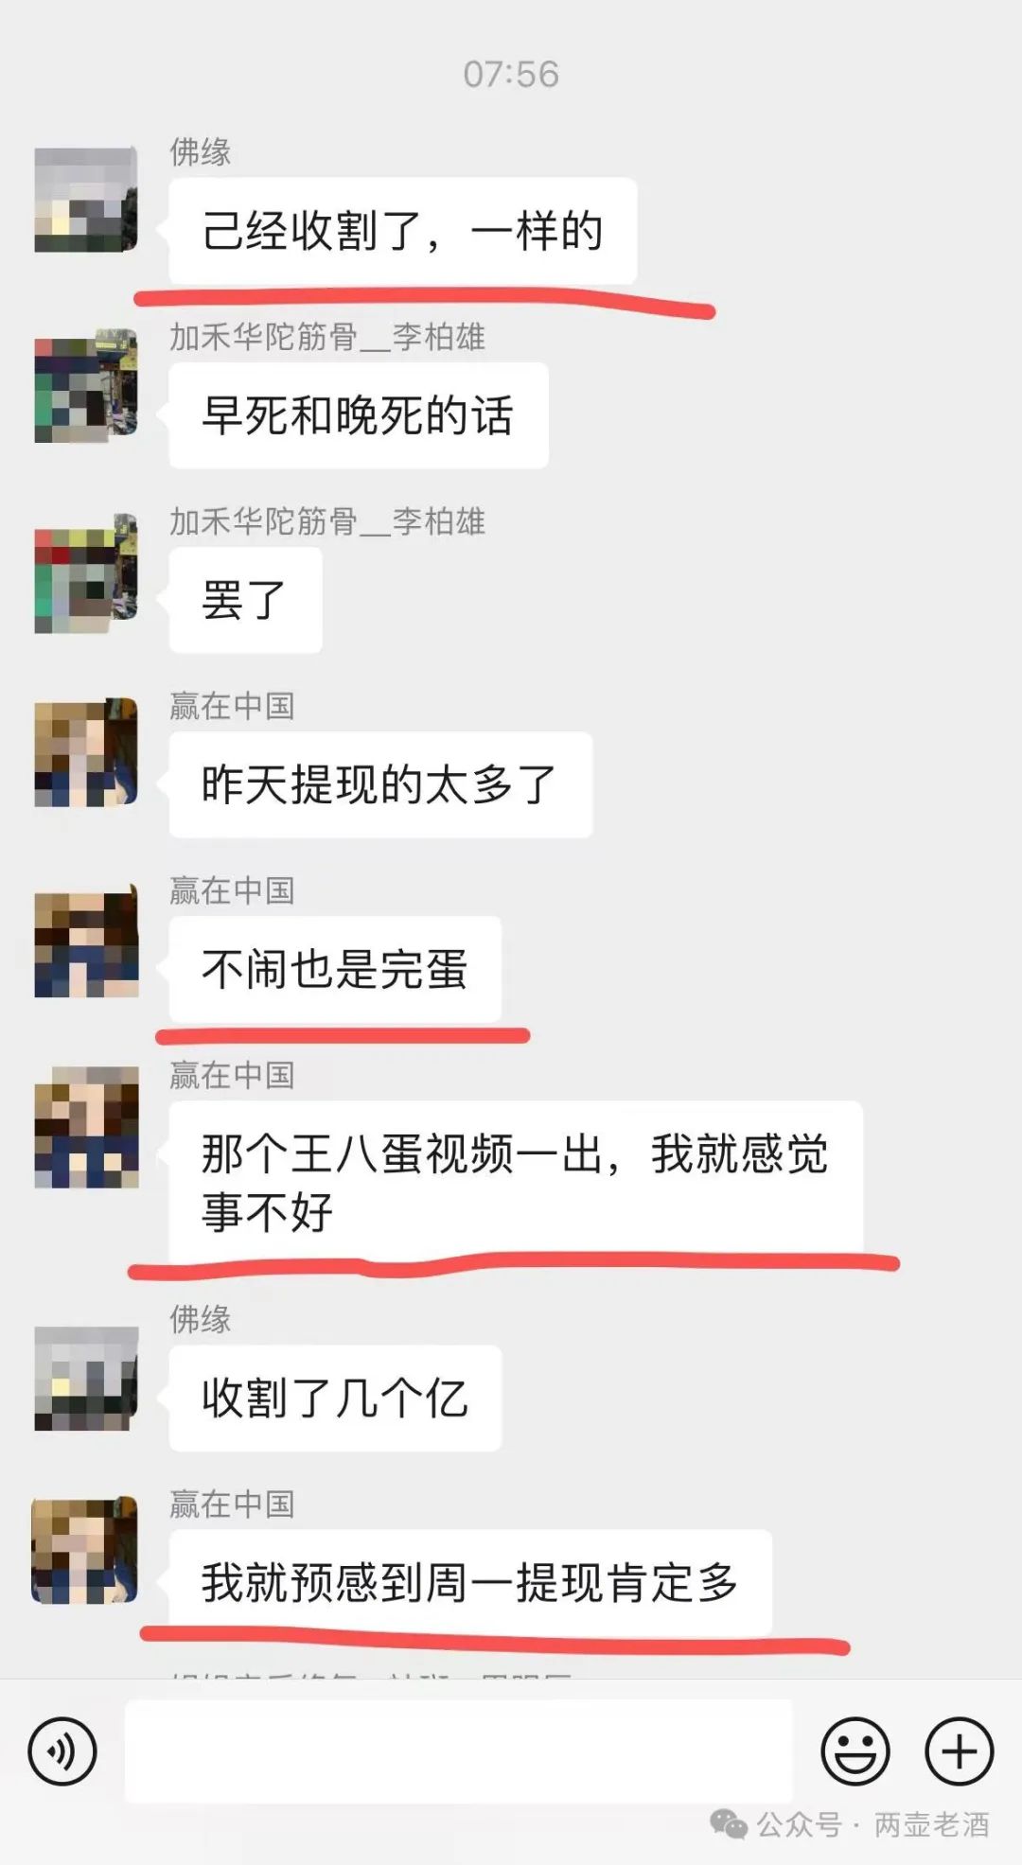Select the message bubble 早死和晚死的话
Viewport: 1022px width, 1865px height.
coord(359,415)
